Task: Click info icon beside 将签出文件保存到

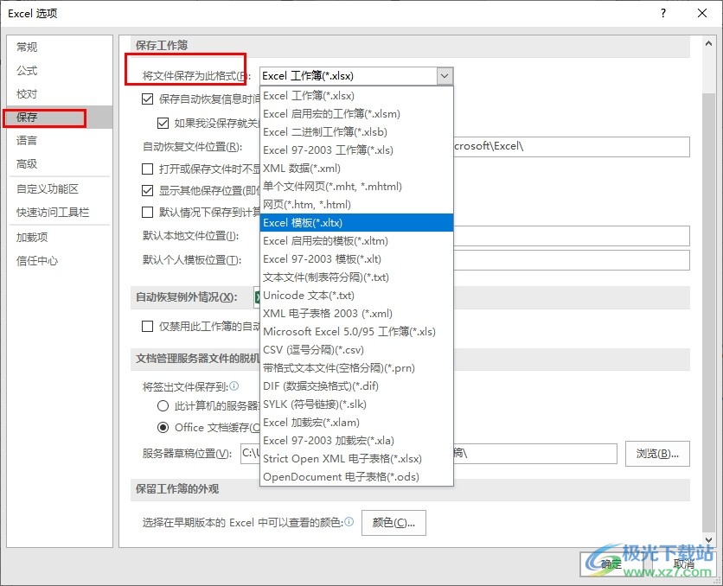Action: [234, 386]
